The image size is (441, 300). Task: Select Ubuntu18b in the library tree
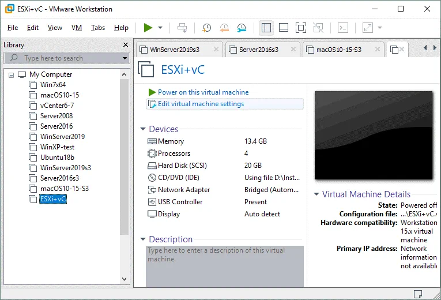click(x=57, y=157)
